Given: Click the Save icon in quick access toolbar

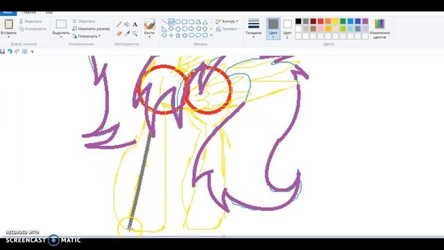Looking at the screenshot, I should [x=2, y=51].
